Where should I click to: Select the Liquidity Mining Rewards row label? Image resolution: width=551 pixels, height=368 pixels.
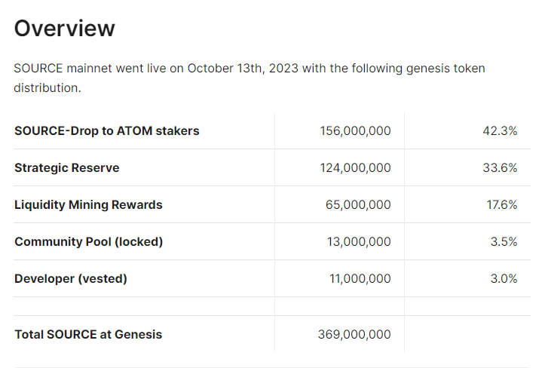click(x=88, y=204)
